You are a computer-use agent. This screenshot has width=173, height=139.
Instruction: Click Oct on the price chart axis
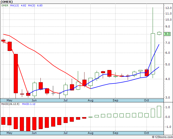tap(147, 100)
